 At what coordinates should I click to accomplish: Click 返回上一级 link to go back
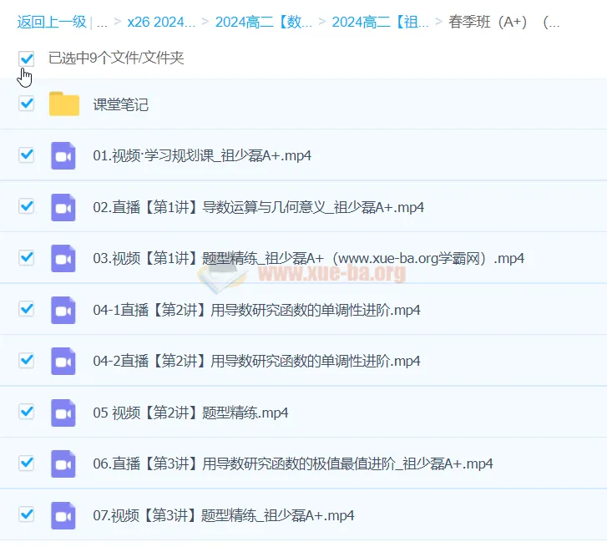pyautogui.click(x=52, y=22)
